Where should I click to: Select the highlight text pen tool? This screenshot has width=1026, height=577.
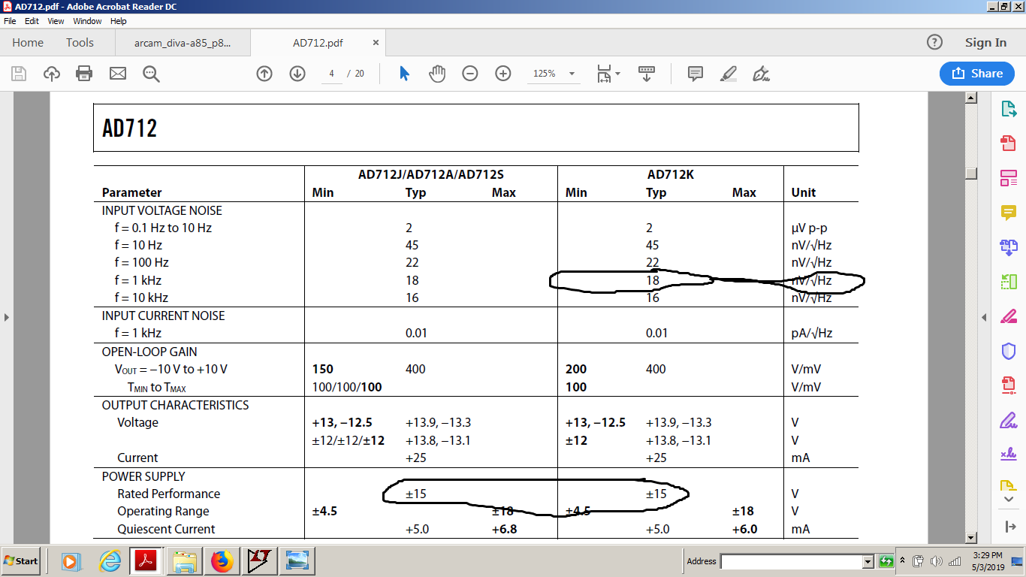[729, 74]
